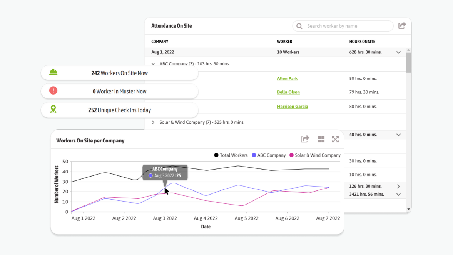Toggle Total Workers series in legend
This screenshot has height=255, width=453.
click(x=231, y=155)
